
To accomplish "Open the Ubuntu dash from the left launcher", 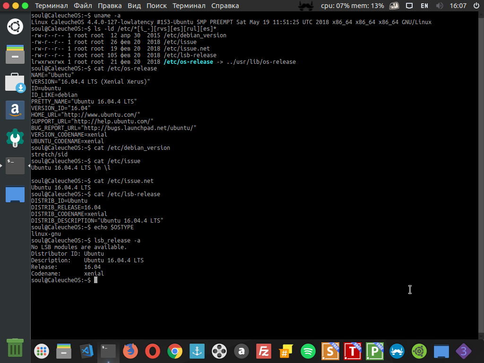I will 15,26.
